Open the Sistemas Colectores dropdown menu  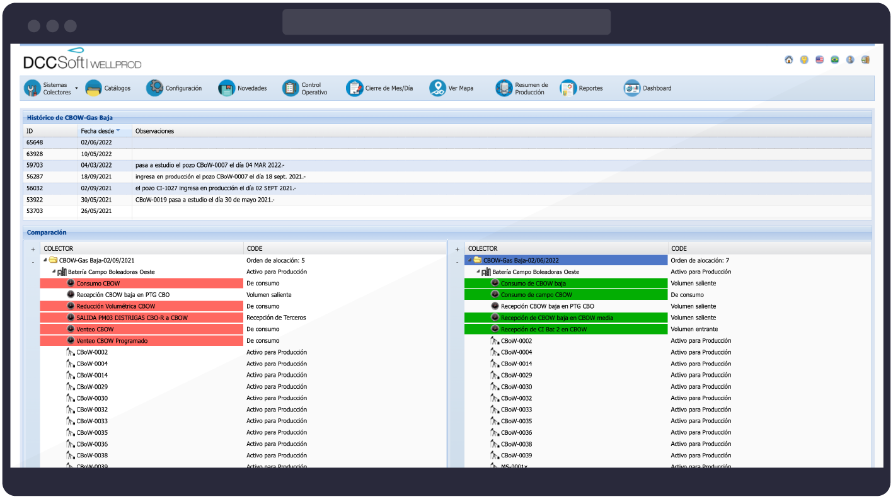pos(76,89)
